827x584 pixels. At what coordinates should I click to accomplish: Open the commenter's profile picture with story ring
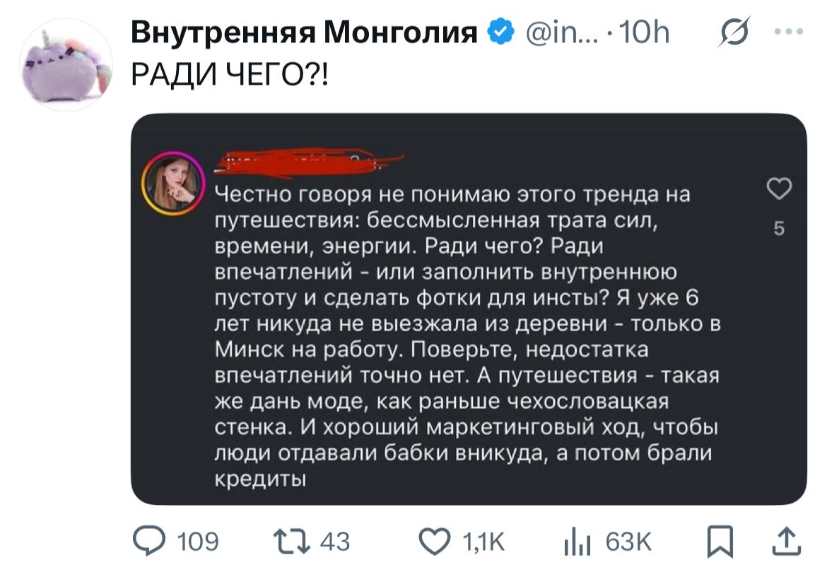[x=173, y=183]
